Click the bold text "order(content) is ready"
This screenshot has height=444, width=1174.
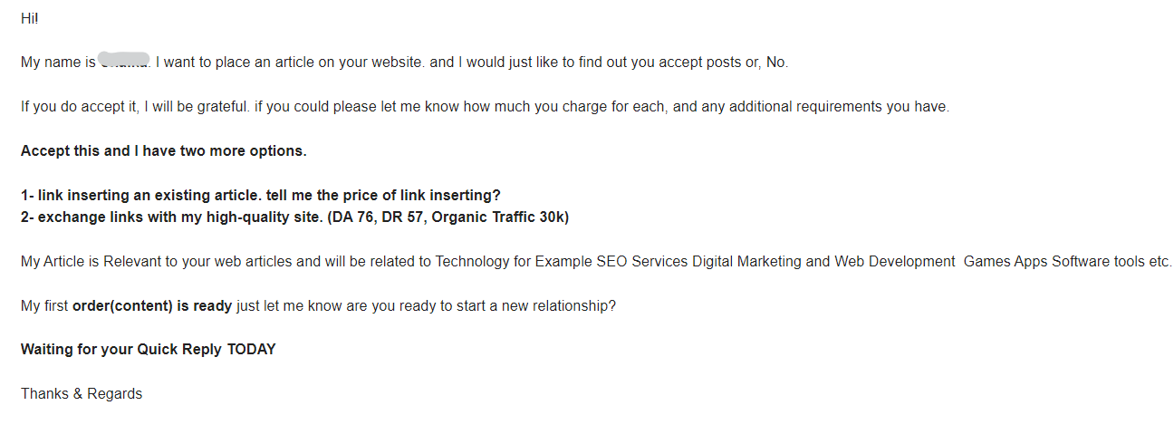(152, 306)
